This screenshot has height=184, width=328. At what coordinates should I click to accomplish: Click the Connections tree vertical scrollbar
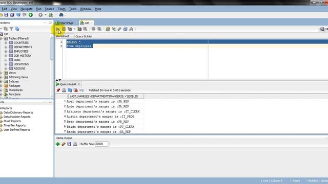click(x=52, y=49)
